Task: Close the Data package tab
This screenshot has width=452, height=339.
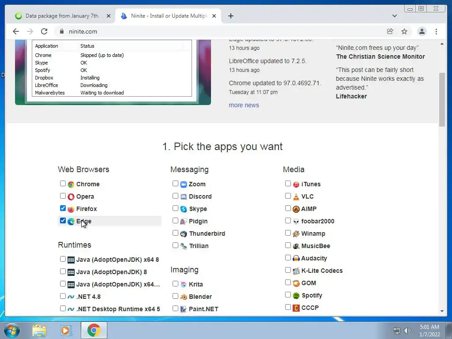Action: coord(109,16)
